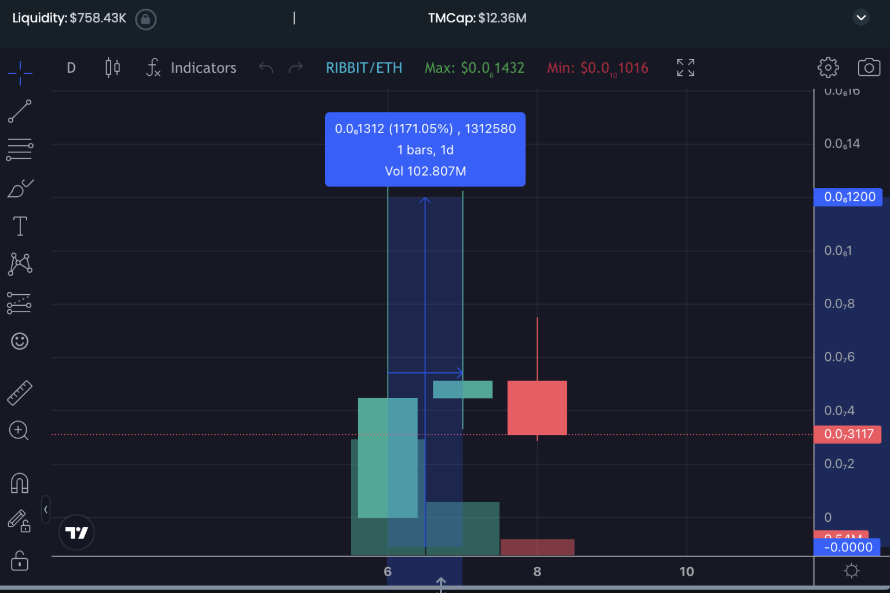Image resolution: width=890 pixels, height=593 pixels.
Task: Enter fullscreen chart mode
Action: 685,68
